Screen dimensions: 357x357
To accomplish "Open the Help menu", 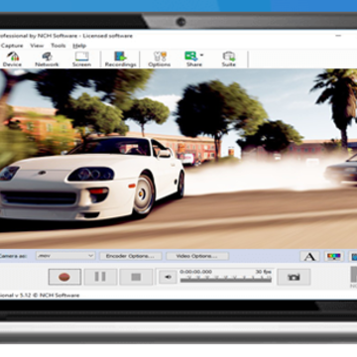I will (79, 46).
